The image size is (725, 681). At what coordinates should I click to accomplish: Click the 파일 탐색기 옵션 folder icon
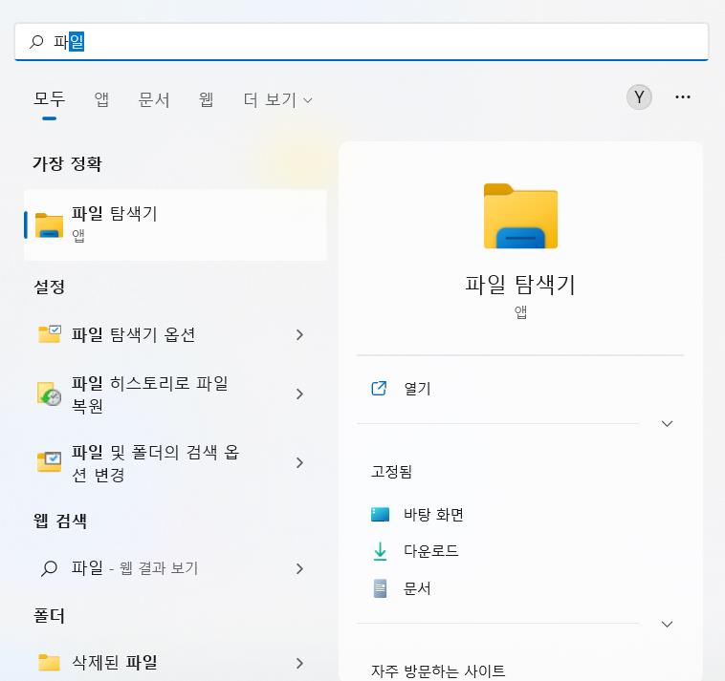(49, 333)
